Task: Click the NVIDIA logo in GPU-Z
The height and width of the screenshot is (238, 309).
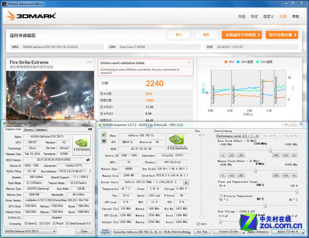Action: (x=82, y=145)
